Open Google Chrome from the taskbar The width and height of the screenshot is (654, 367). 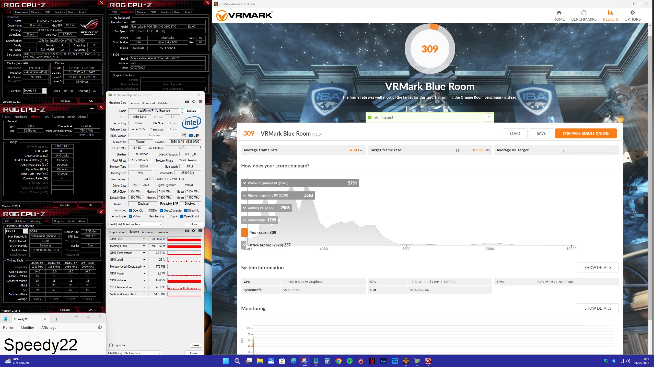[x=338, y=361]
